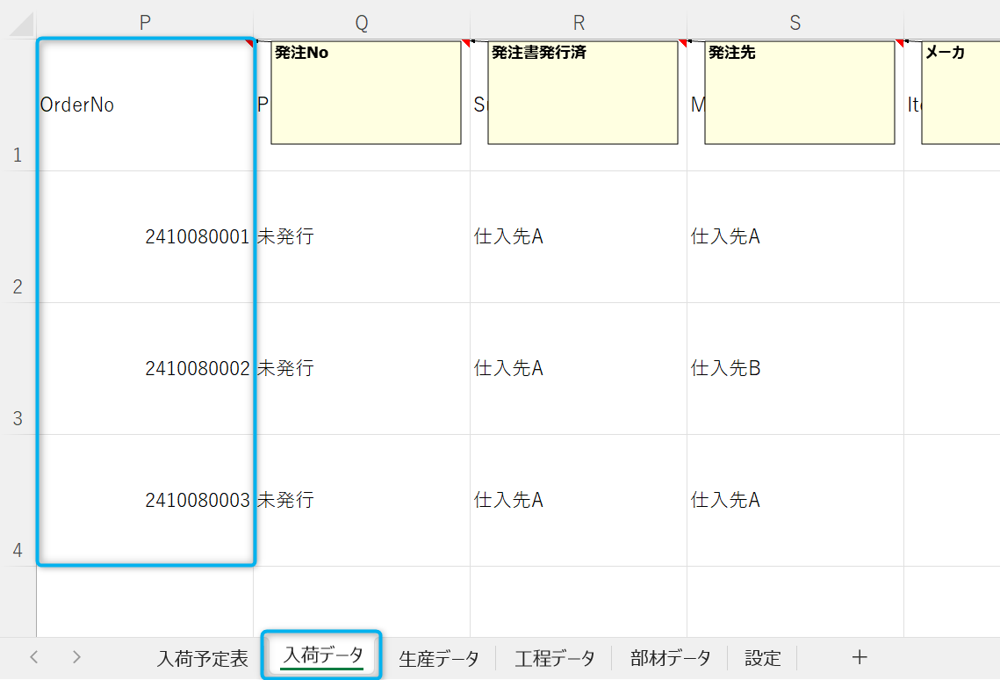Select column Q header
Viewport: 1000px width, 680px height.
362,24
